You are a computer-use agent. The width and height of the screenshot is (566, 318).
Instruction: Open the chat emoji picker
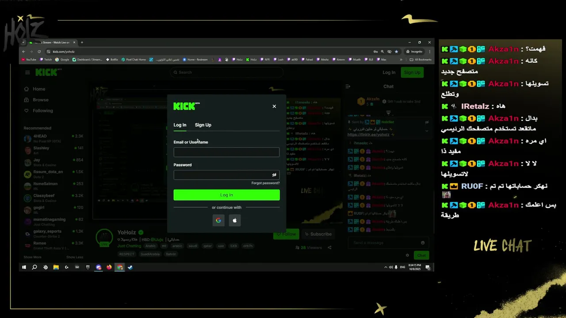coord(423,243)
